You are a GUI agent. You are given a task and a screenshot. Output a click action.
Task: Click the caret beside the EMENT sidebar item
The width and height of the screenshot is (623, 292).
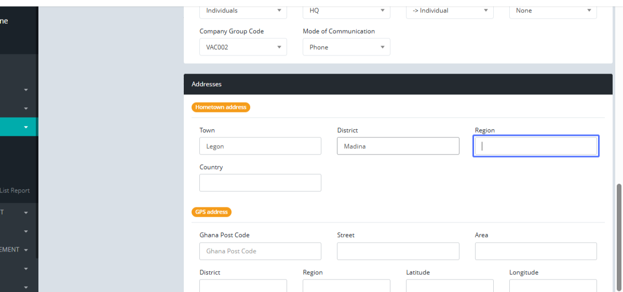coord(26,250)
